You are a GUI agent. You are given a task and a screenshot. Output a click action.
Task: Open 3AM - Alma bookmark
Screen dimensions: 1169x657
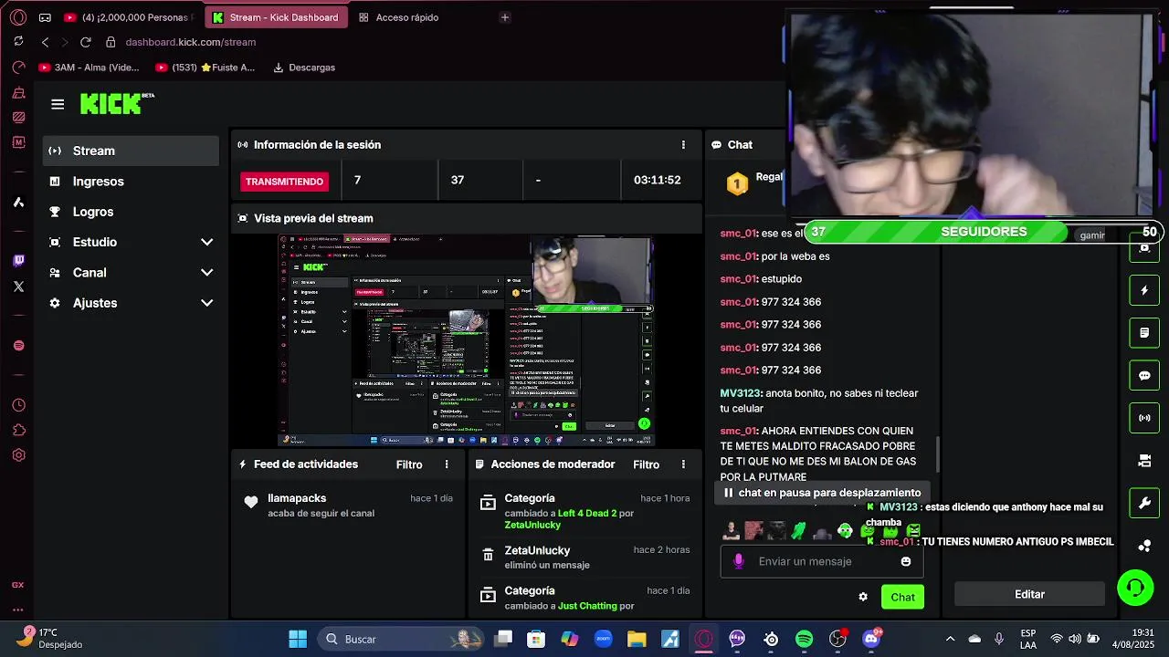point(90,68)
